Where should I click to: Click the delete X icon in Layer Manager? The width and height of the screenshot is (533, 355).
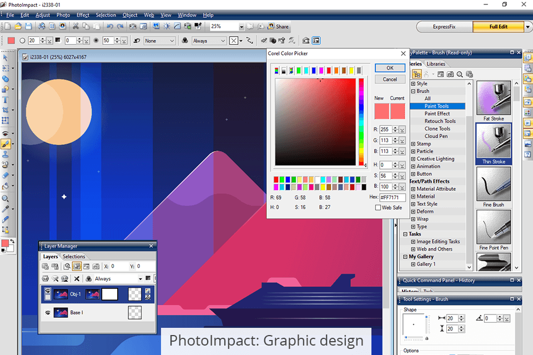77,278
